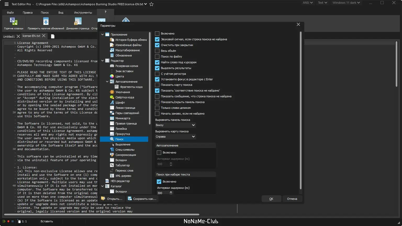Select Фрагменты кода in the settings tree

click(x=131, y=87)
